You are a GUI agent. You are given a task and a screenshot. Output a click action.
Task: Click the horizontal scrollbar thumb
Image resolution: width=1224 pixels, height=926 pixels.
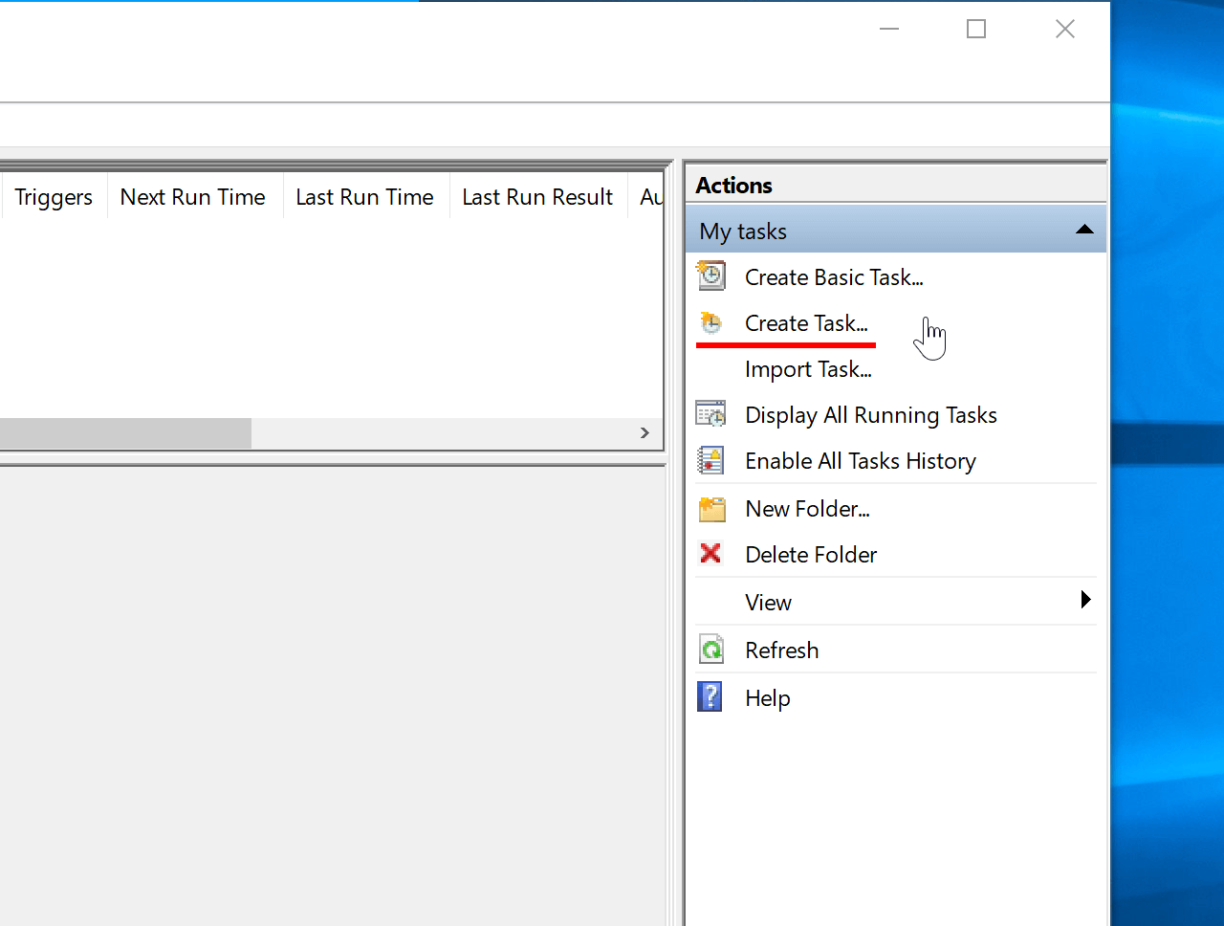[x=124, y=433]
